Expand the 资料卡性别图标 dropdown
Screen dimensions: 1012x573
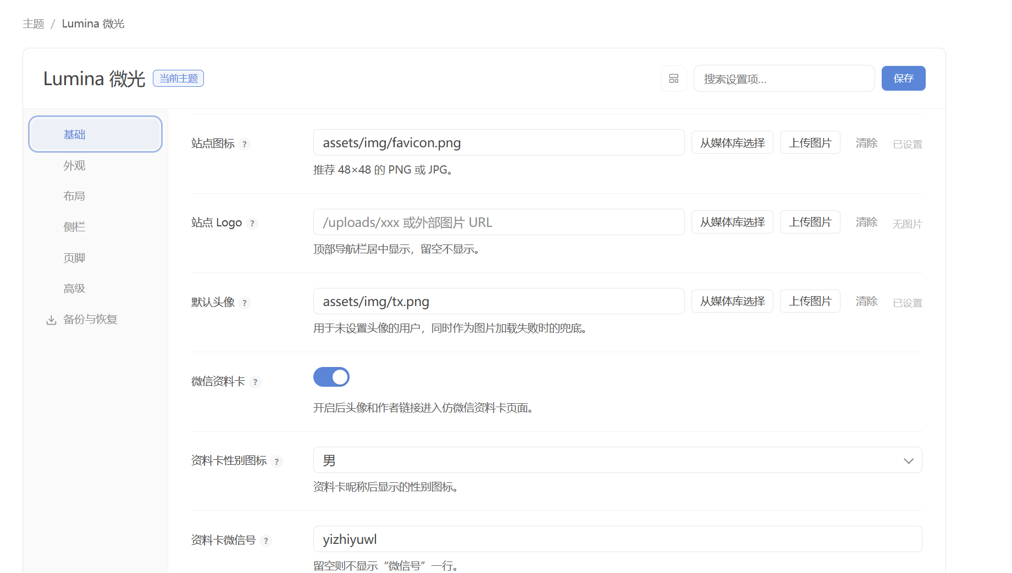point(617,460)
